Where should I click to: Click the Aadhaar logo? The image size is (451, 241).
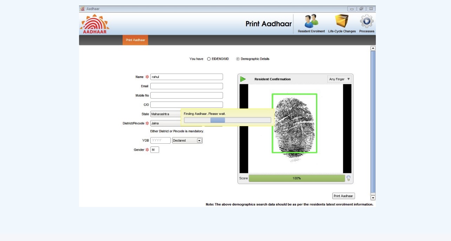[95, 24]
